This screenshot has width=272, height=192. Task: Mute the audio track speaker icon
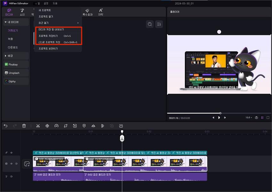pyautogui.click(x=11, y=176)
